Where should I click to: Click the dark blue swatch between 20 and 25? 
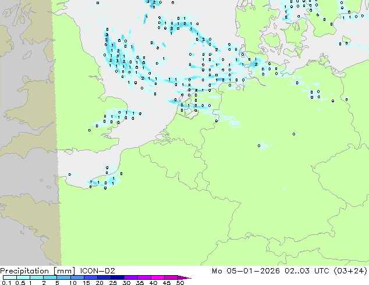(x=104, y=277)
